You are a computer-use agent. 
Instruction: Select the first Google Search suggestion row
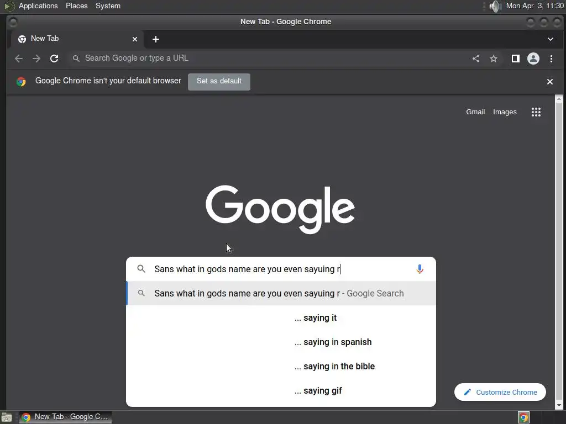tap(281, 293)
